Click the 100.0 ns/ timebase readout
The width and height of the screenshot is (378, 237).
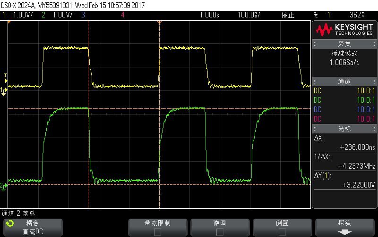tap(249, 15)
